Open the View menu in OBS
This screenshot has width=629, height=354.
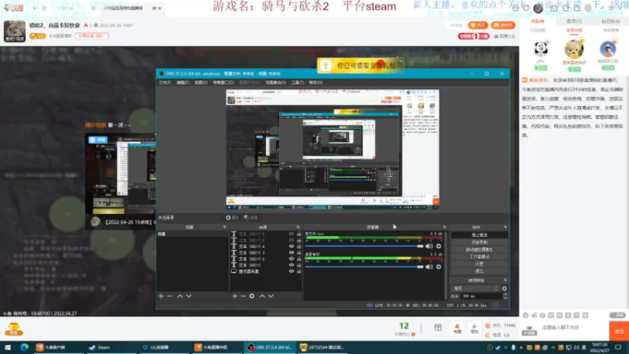[x=201, y=83]
